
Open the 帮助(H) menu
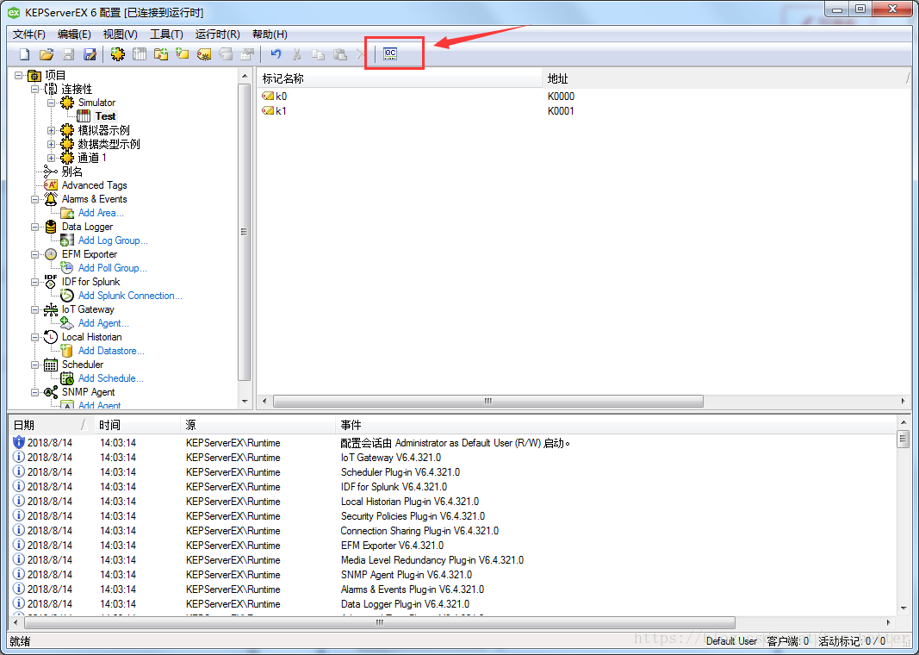click(x=270, y=34)
